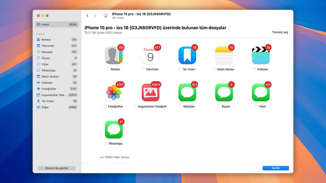Click the red close window button
This screenshot has width=326, height=183.
(38, 16)
